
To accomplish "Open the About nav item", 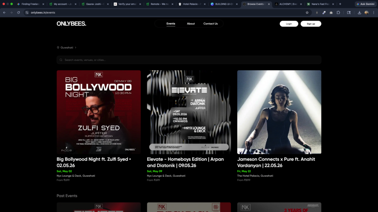I will 191,24.
